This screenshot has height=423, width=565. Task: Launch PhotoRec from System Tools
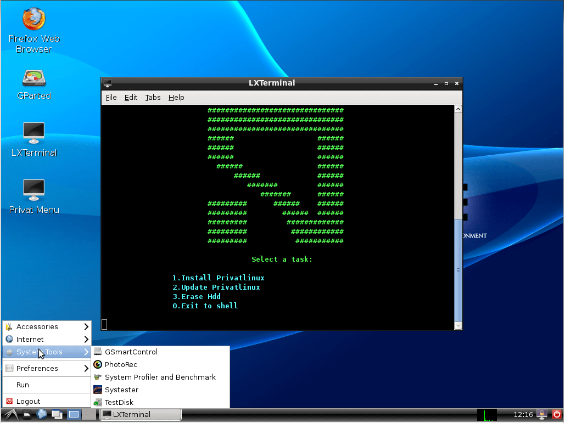tap(161, 364)
